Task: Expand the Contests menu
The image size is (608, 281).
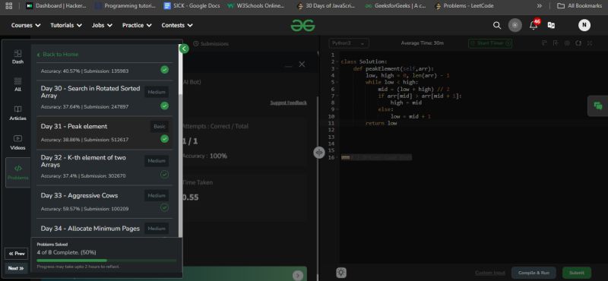Action: tap(177, 25)
